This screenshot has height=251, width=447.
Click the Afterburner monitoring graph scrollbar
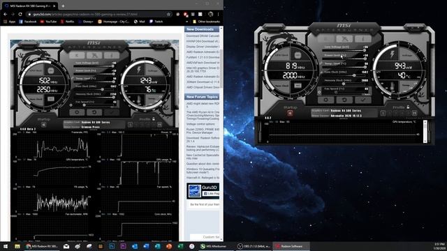point(425,131)
